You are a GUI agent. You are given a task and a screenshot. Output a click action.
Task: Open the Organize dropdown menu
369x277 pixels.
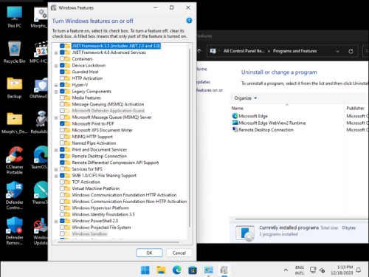pos(246,98)
